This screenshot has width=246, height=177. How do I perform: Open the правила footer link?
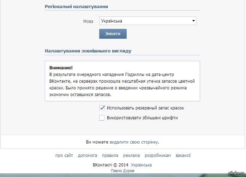click(110, 156)
